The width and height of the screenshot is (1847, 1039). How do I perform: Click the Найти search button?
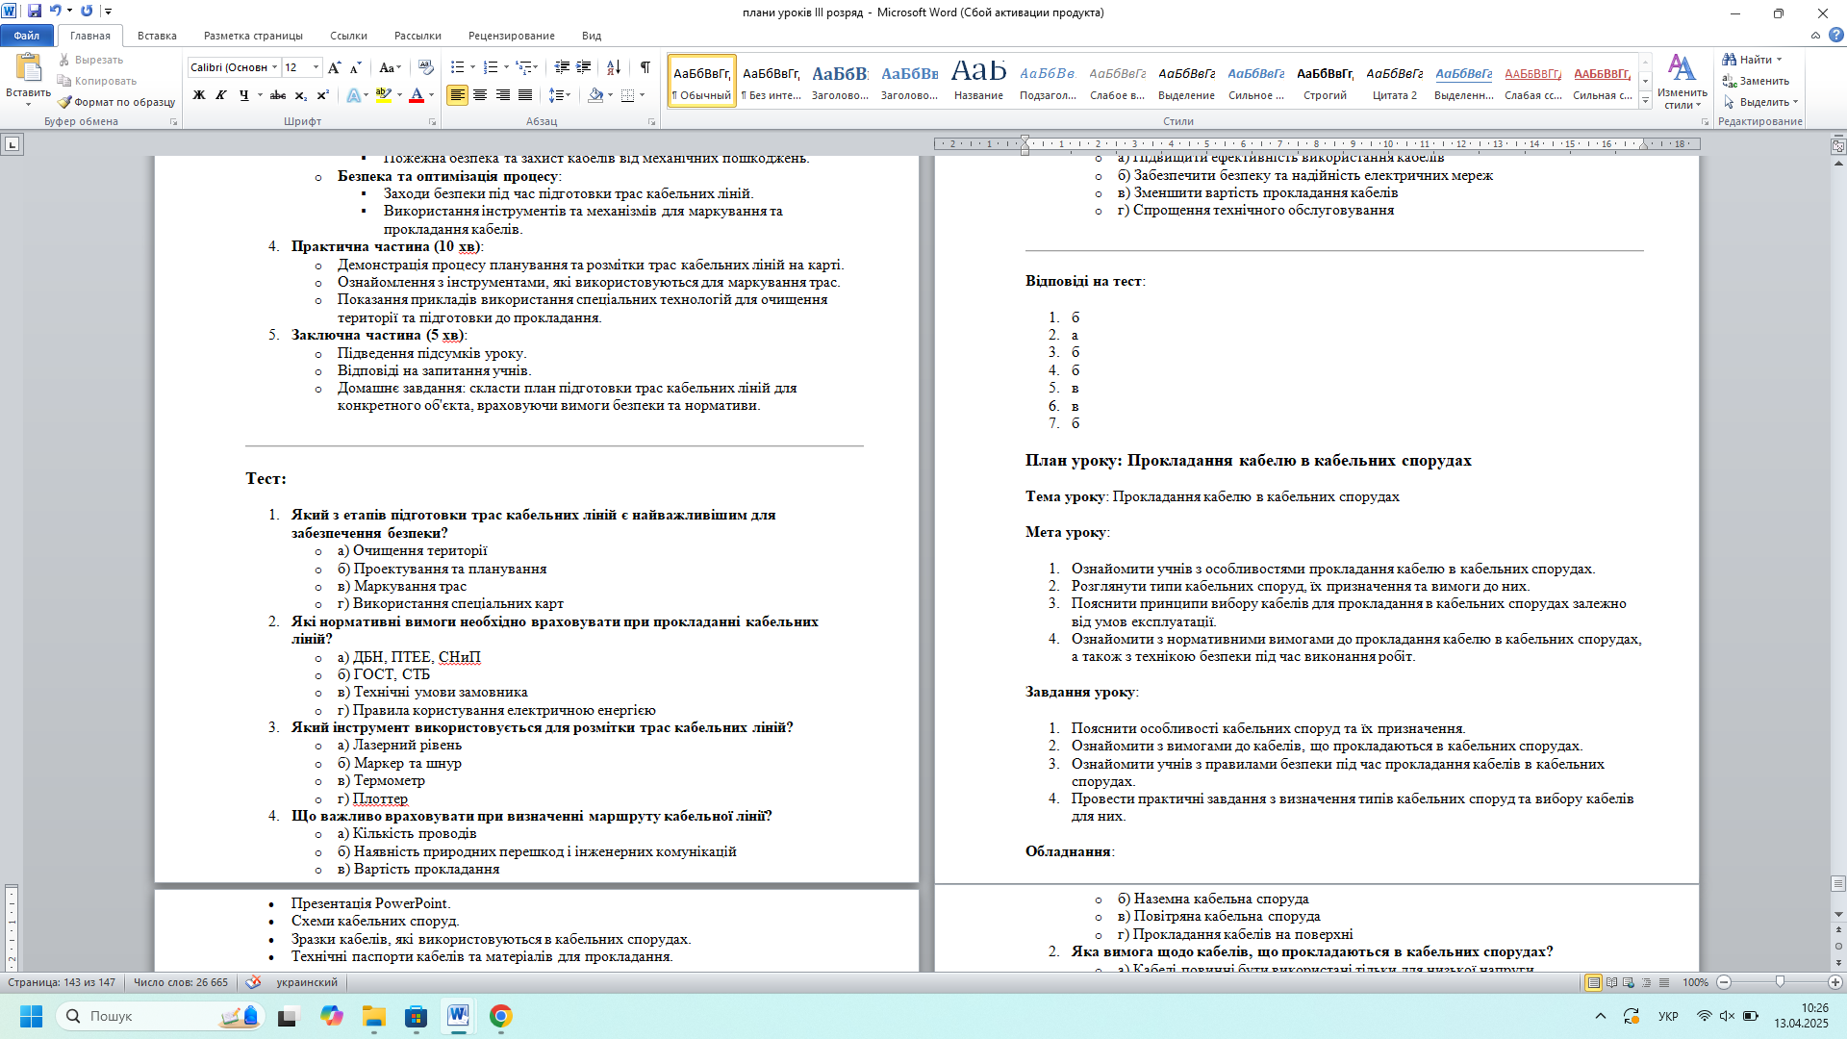pyautogui.click(x=1752, y=60)
